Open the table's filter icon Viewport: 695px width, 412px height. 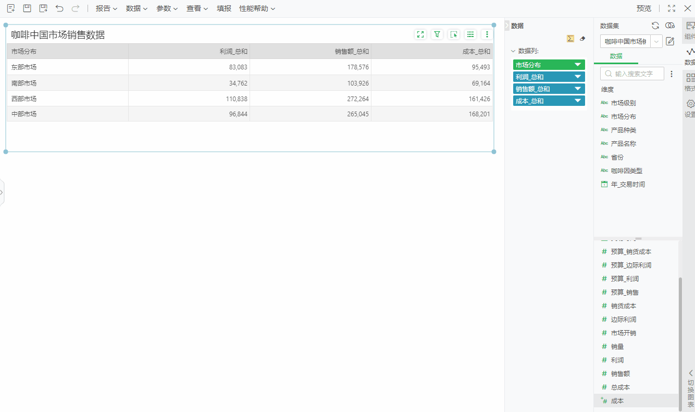click(x=437, y=34)
